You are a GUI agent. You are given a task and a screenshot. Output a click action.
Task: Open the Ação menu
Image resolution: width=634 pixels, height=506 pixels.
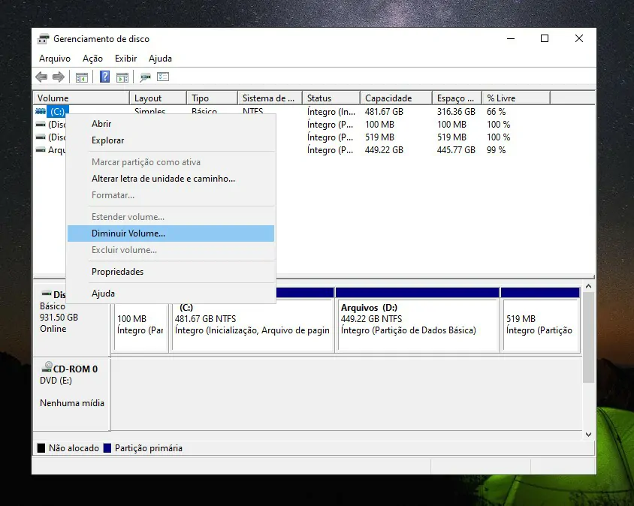(92, 59)
